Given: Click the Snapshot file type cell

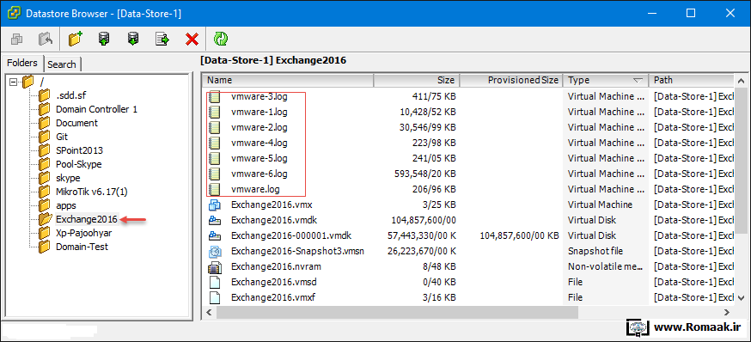Looking at the screenshot, I should (595, 251).
